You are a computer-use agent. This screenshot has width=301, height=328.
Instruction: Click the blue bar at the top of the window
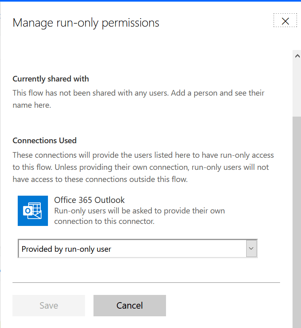150,2
